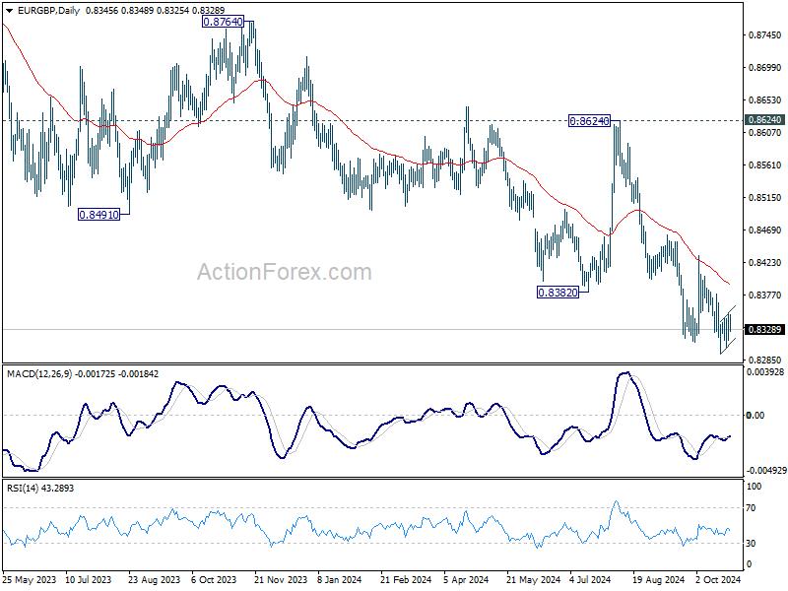
Task: Click the ActionForex.com watermark
Action: tap(284, 272)
